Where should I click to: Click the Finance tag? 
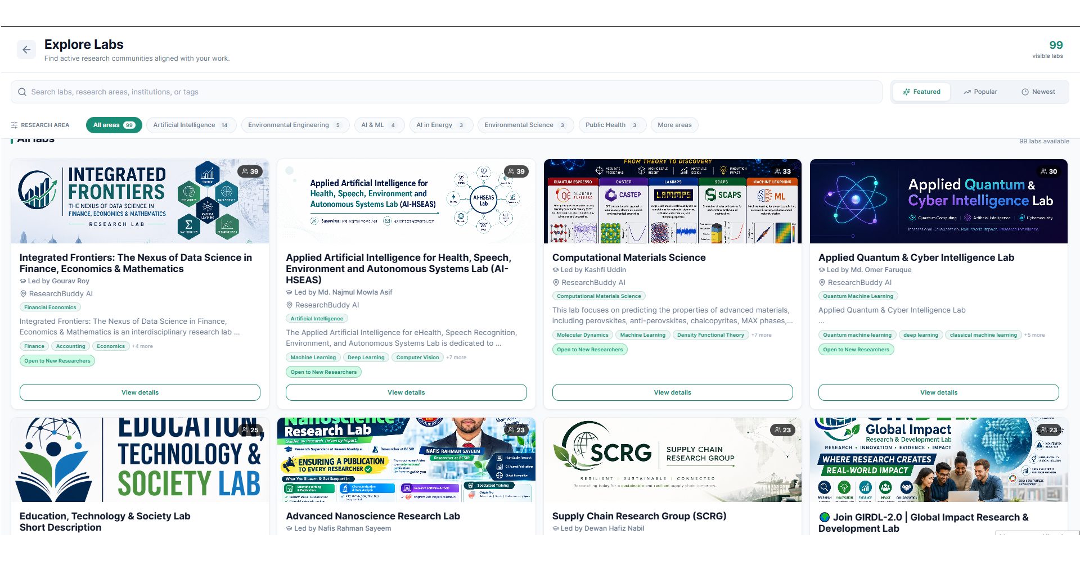(34, 346)
